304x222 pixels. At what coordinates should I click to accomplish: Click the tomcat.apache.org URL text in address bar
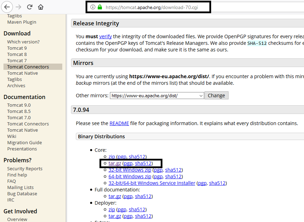tap(152, 7)
